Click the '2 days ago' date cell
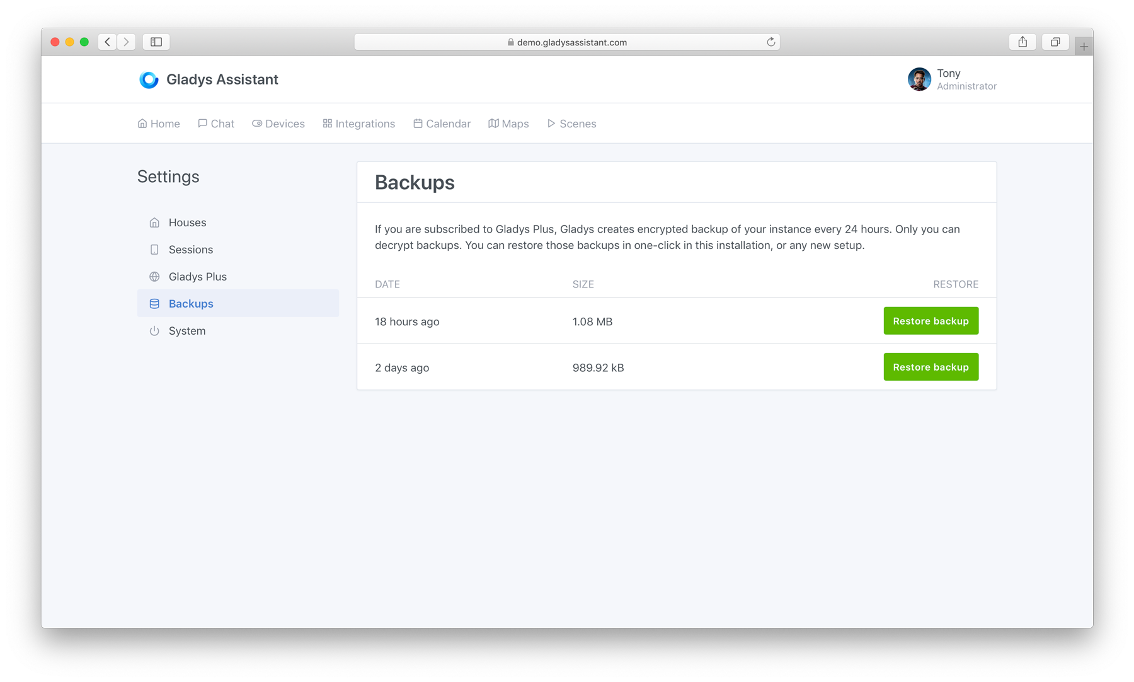This screenshot has height=682, width=1134. point(402,367)
